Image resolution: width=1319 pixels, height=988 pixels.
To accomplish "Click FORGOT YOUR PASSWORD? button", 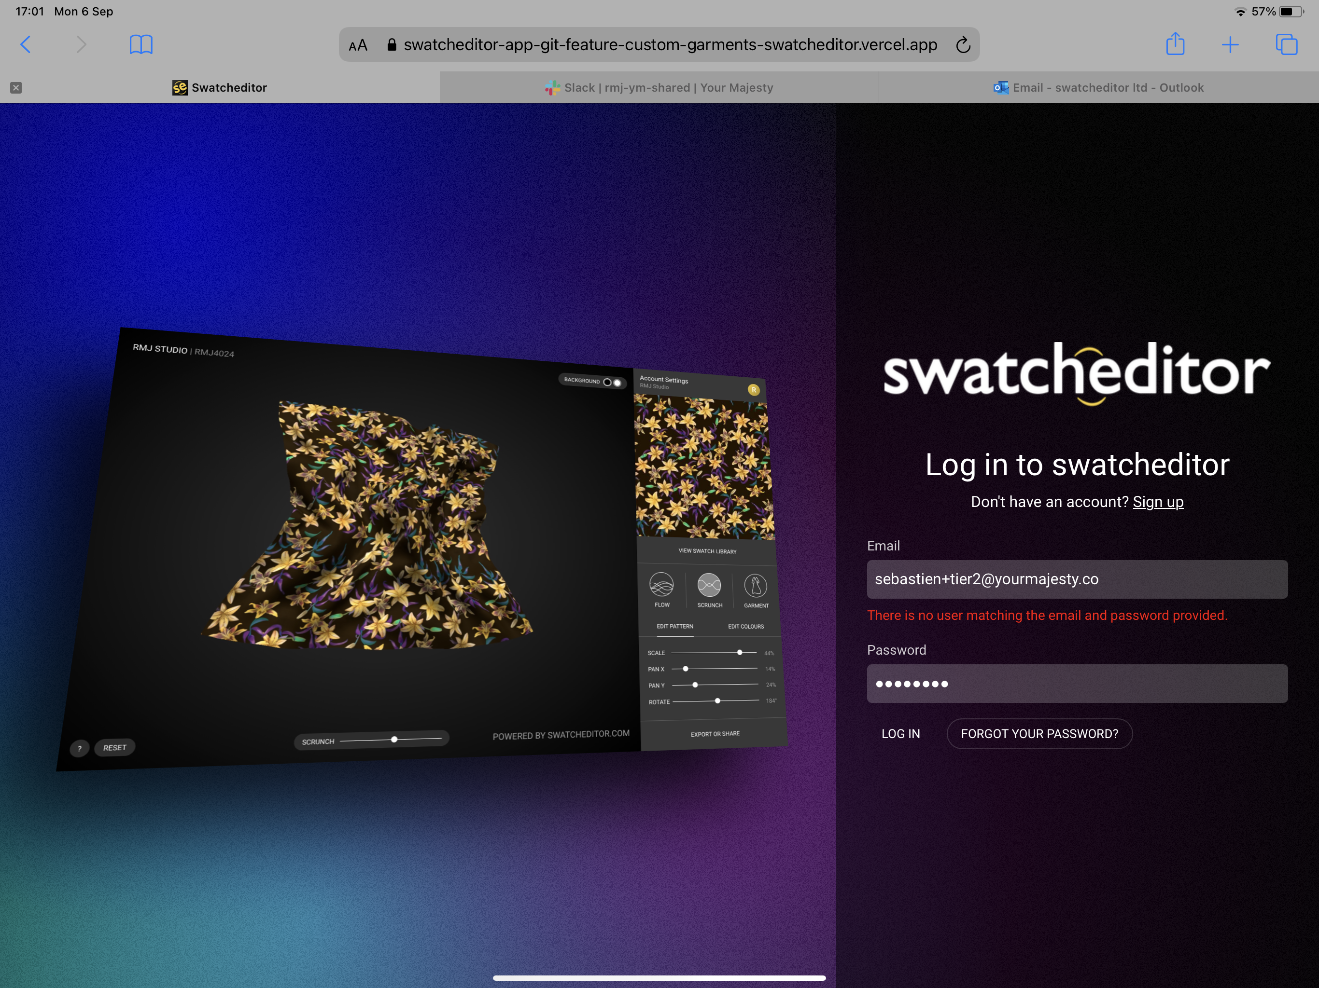I will [1039, 734].
